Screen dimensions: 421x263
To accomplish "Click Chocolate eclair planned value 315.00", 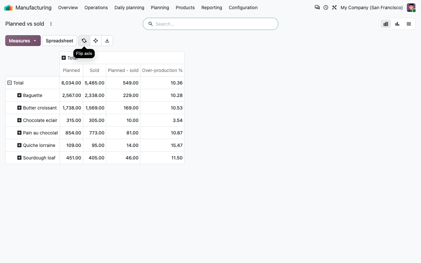I will coord(71,120).
